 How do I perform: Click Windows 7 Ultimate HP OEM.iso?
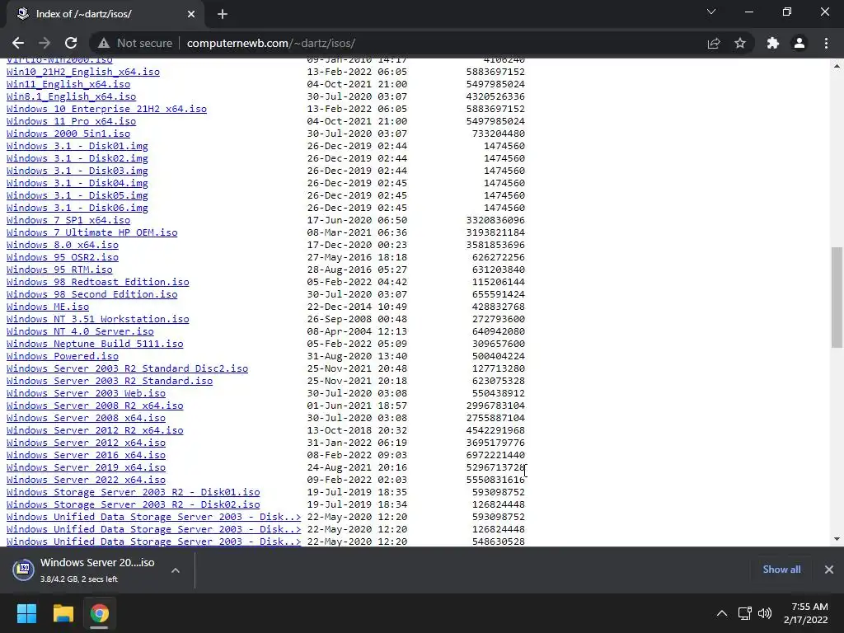point(92,232)
